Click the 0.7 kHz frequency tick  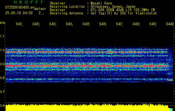pyautogui.click(x=3, y=92)
